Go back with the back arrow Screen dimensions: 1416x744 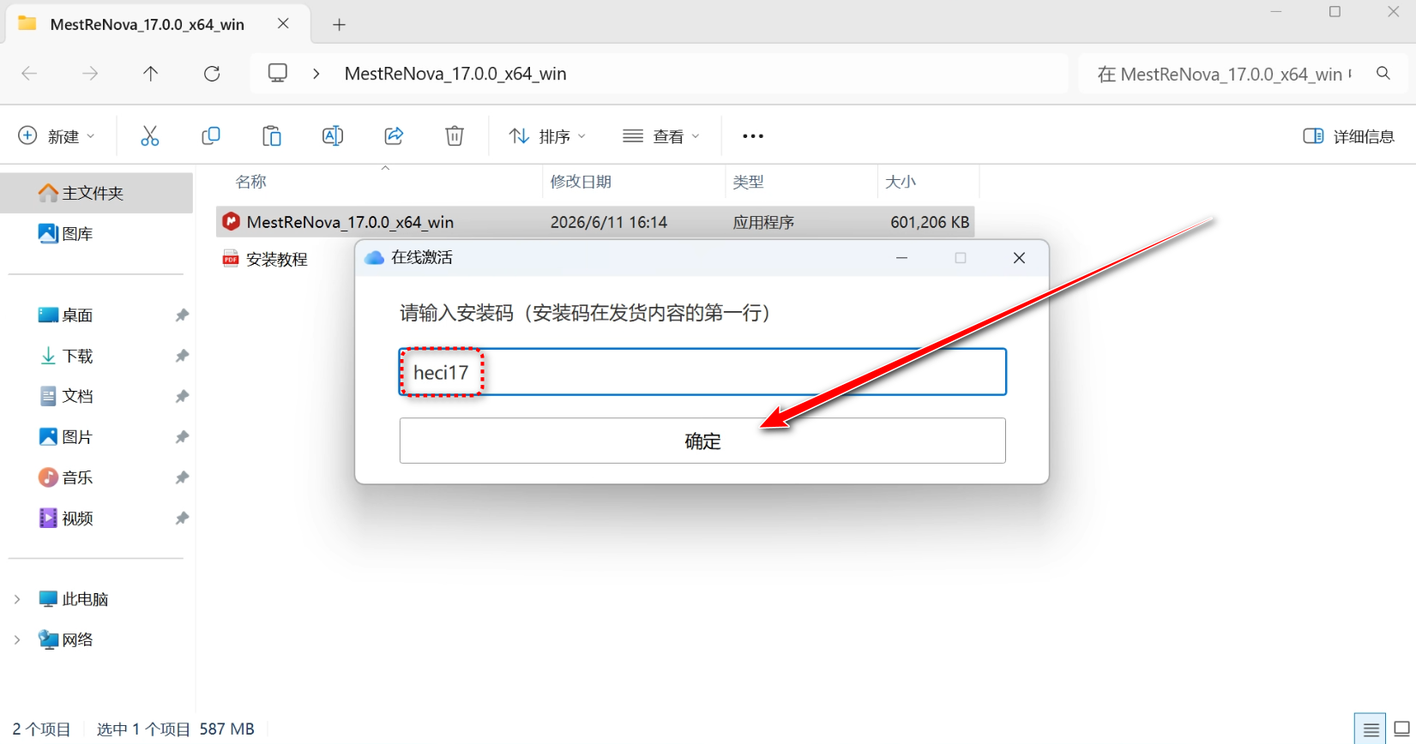click(29, 74)
